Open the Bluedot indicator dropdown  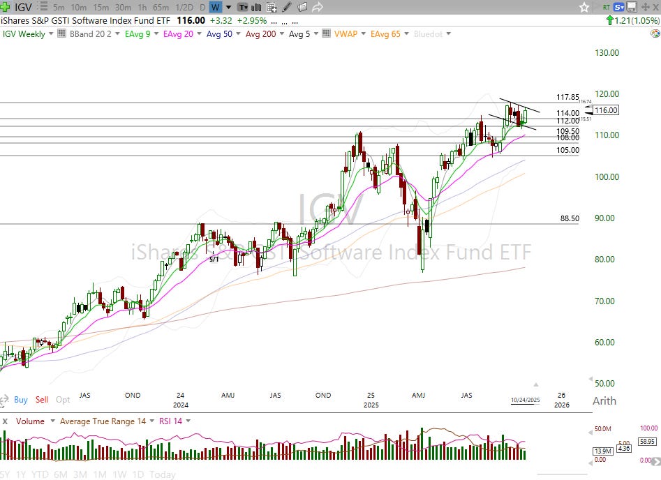tap(448, 33)
